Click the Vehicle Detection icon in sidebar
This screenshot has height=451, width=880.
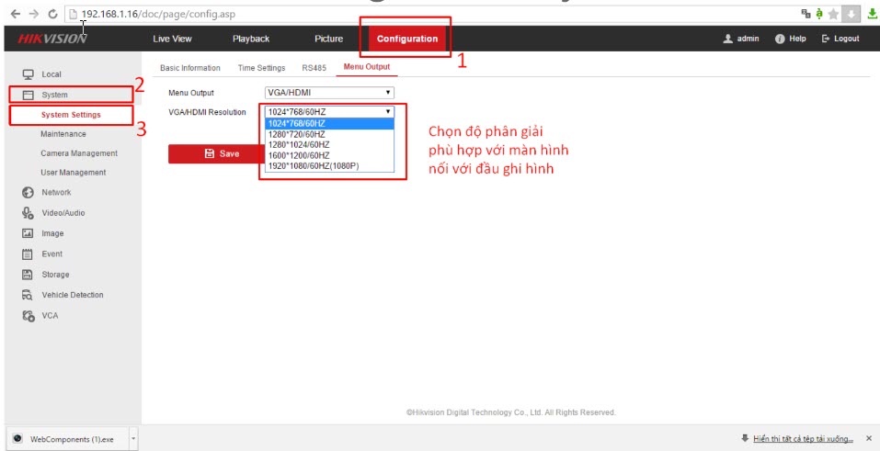click(x=28, y=295)
